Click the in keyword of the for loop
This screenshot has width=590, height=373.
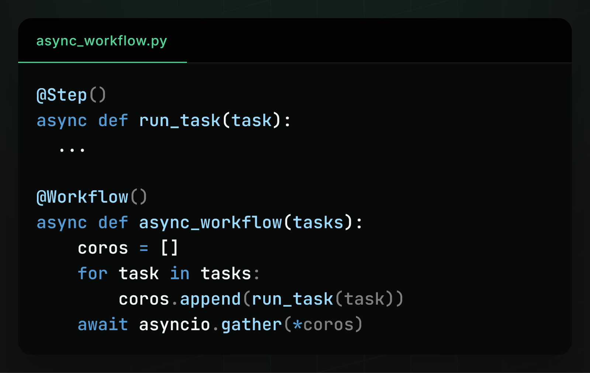click(x=180, y=273)
